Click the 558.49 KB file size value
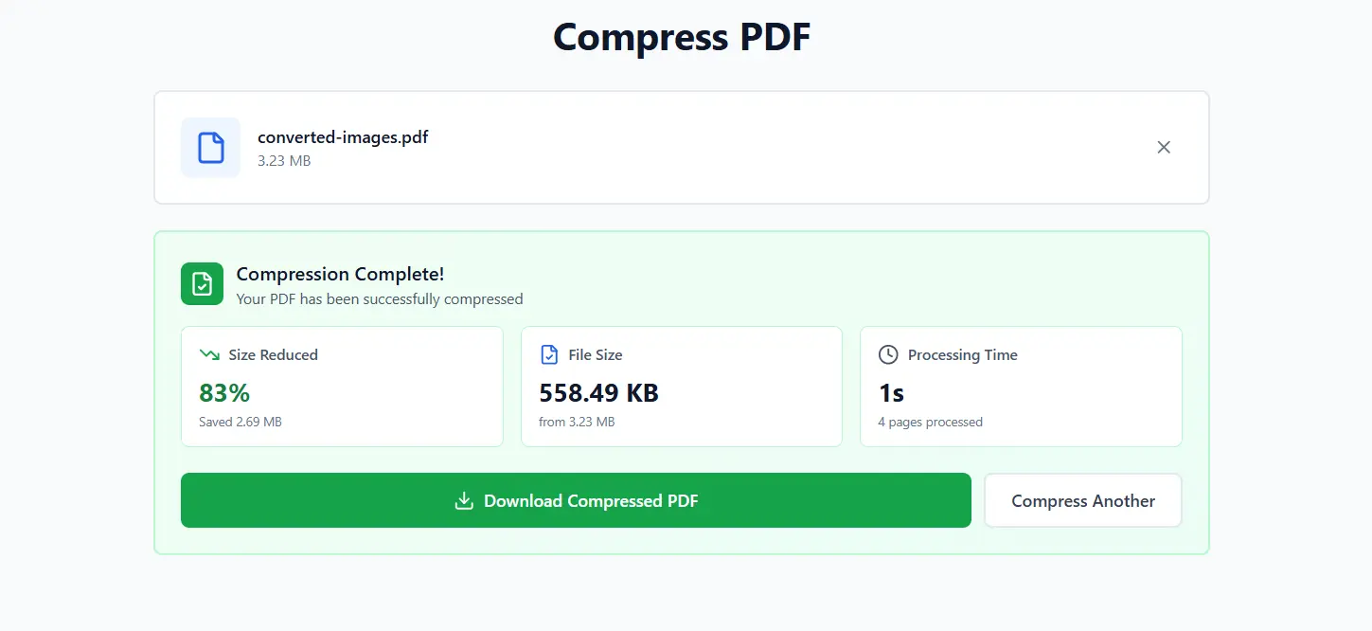Viewport: 1372px width, 631px height. (597, 392)
